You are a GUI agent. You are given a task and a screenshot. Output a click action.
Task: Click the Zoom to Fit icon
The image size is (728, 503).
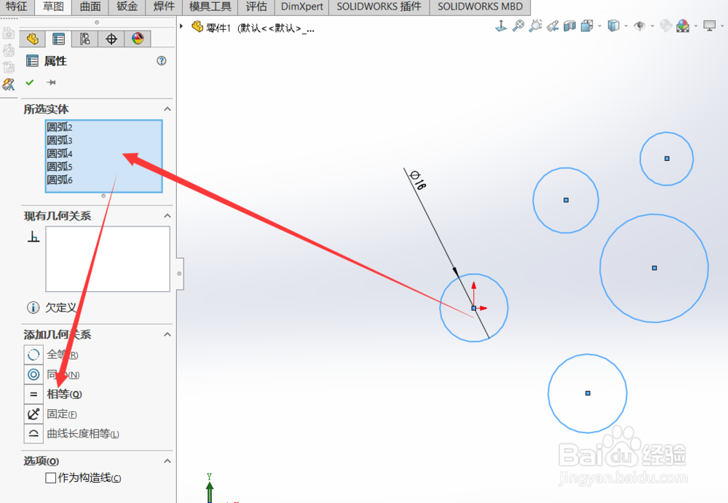[x=518, y=25]
